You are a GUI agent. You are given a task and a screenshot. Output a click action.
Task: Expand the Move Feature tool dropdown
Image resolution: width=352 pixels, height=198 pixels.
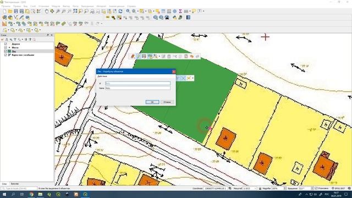point(14,24)
